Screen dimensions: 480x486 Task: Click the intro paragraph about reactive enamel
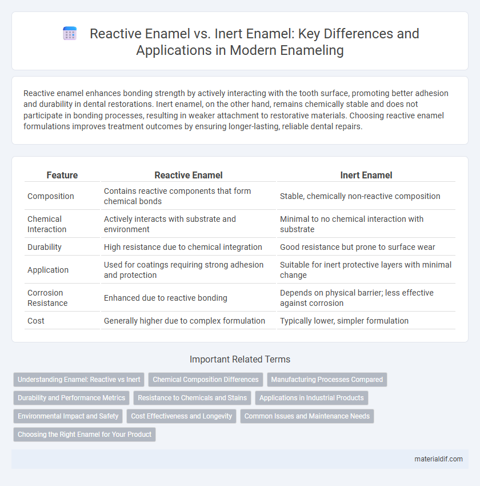point(236,110)
